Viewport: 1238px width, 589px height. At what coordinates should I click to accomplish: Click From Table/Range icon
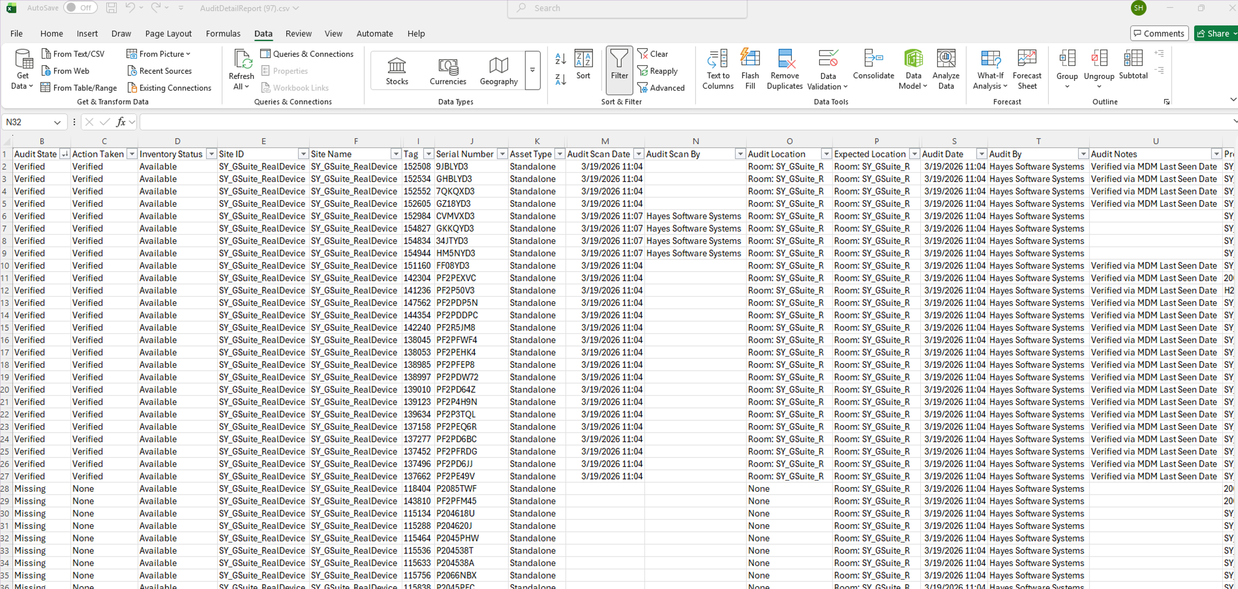(45, 88)
